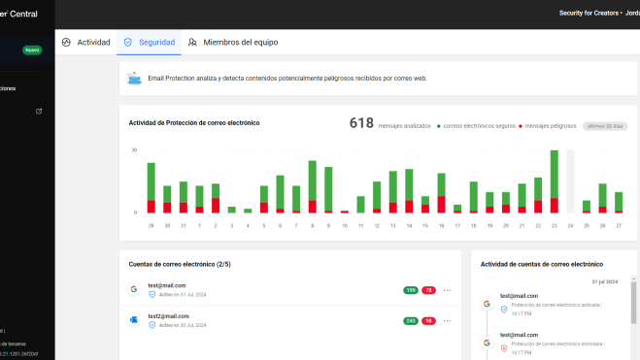
Task: Click the Email Protection envelope icon
Action: coord(134,79)
